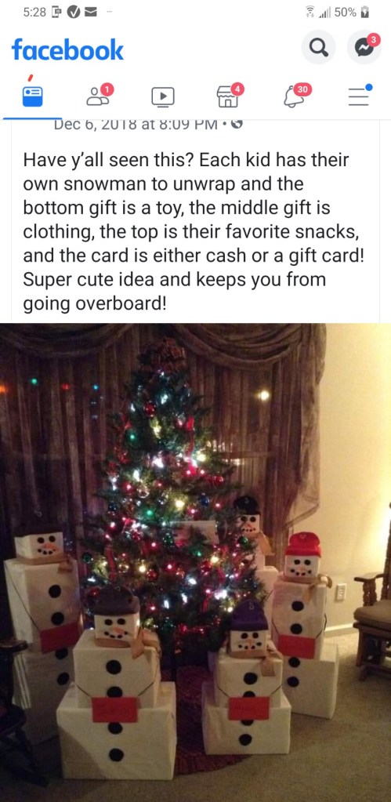Tap the facebook logo
Image resolution: width=391 pixels, height=802 pixels.
tap(67, 49)
